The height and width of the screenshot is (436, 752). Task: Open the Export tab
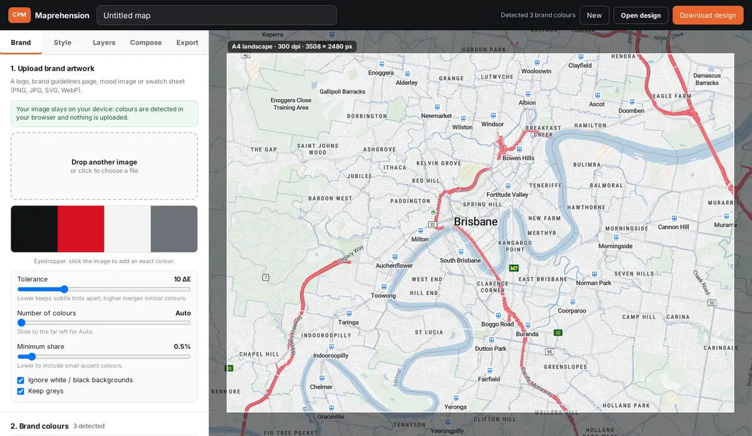tap(187, 43)
